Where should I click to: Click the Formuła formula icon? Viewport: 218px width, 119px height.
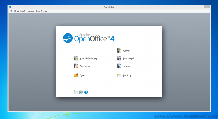point(119,66)
